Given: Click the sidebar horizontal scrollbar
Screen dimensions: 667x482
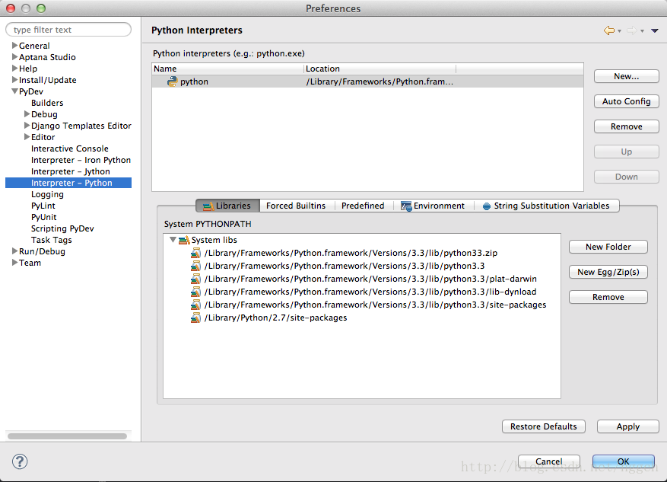Looking at the screenshot, I should [67, 436].
